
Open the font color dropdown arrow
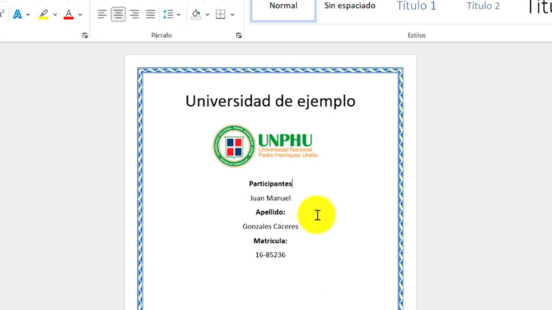(80, 15)
